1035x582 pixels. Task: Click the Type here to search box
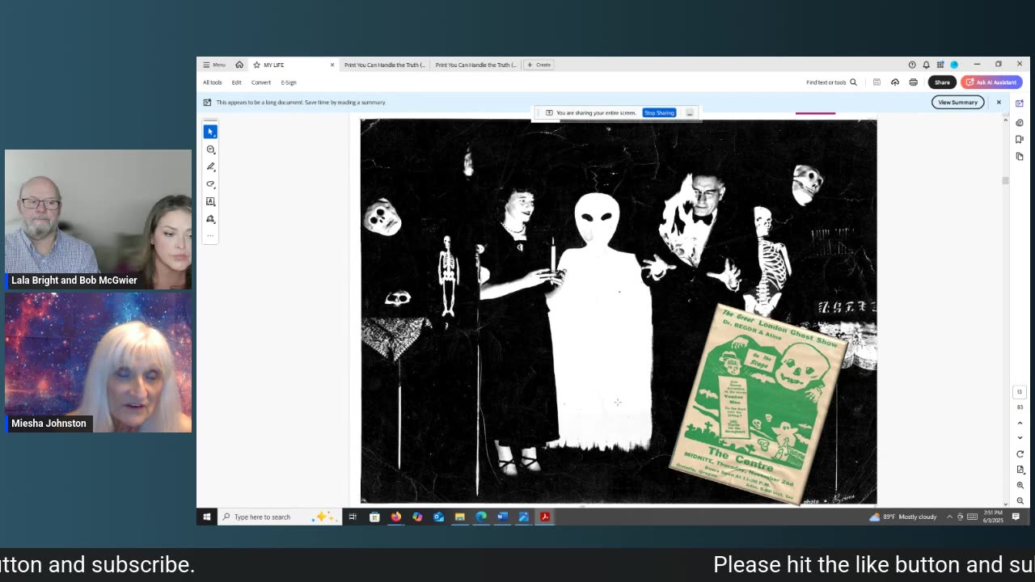tap(279, 517)
